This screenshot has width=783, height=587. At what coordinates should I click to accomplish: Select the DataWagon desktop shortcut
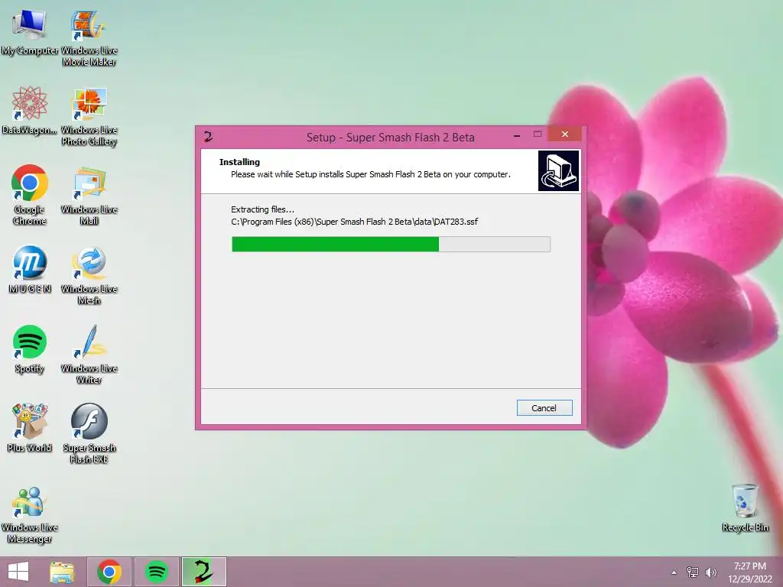pyautogui.click(x=30, y=110)
